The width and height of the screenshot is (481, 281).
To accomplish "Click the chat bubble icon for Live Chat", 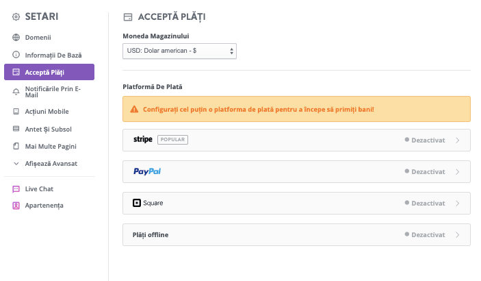I will point(16,188).
